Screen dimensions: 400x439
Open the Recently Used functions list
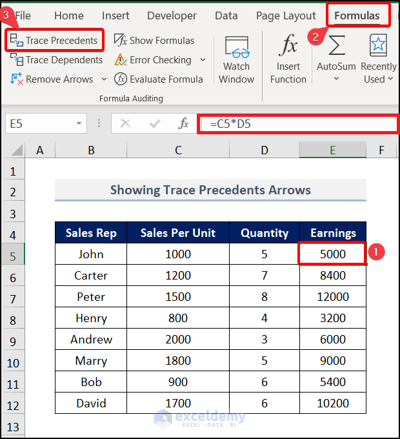(x=379, y=59)
